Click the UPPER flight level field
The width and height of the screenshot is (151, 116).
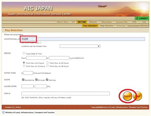[41, 86]
